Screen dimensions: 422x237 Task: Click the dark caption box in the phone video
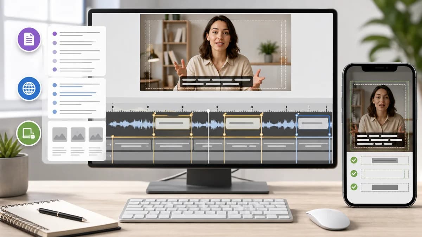pyautogui.click(x=379, y=139)
